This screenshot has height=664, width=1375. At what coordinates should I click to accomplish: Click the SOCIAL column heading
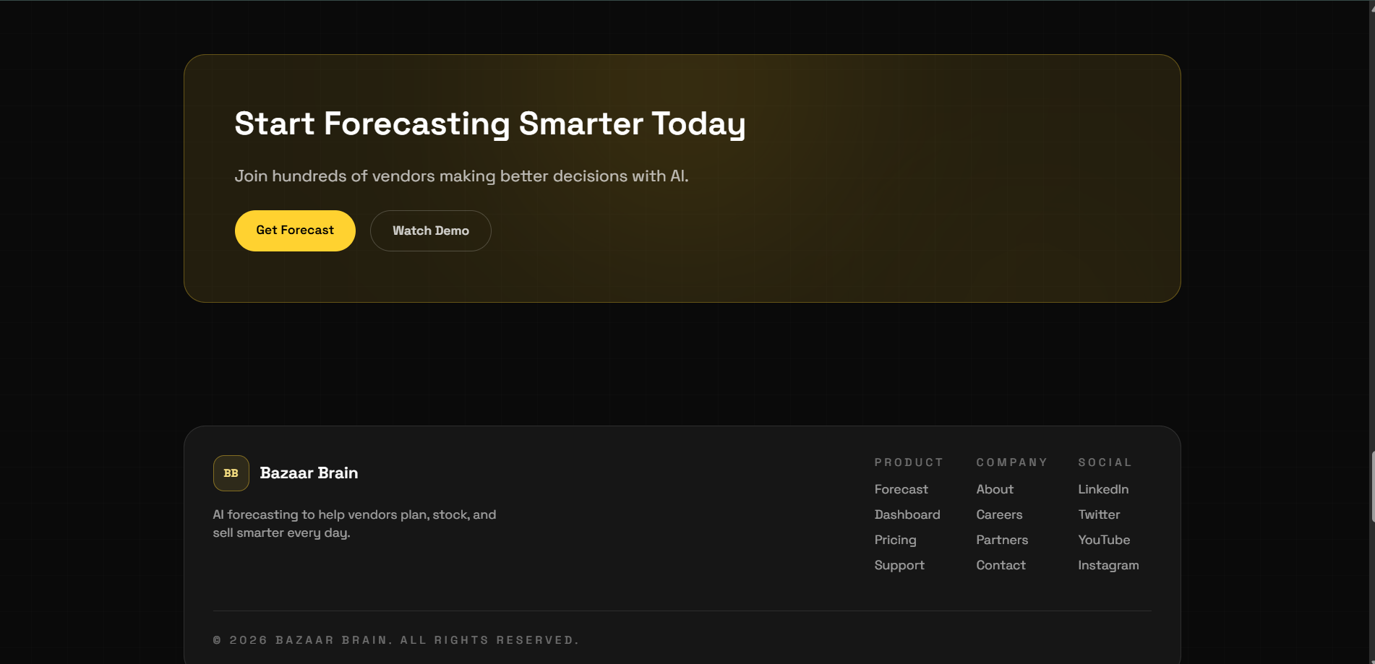(1105, 462)
